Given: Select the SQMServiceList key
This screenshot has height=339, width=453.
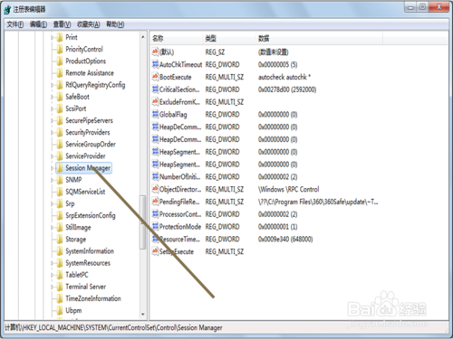Looking at the screenshot, I should click(85, 192).
